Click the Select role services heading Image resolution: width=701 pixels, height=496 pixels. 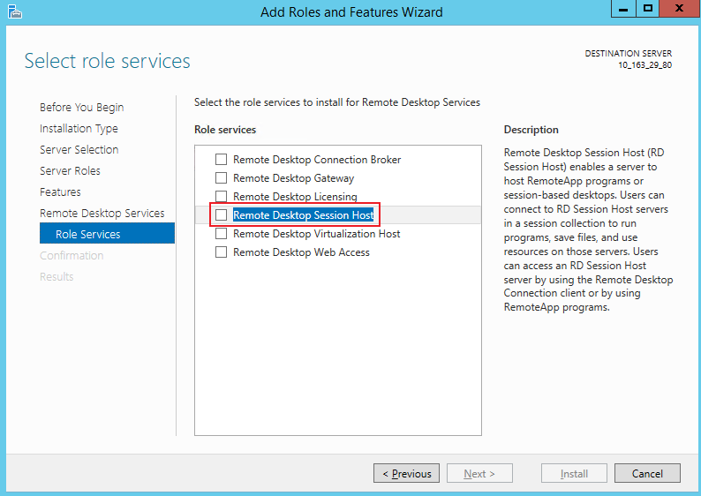coord(108,61)
